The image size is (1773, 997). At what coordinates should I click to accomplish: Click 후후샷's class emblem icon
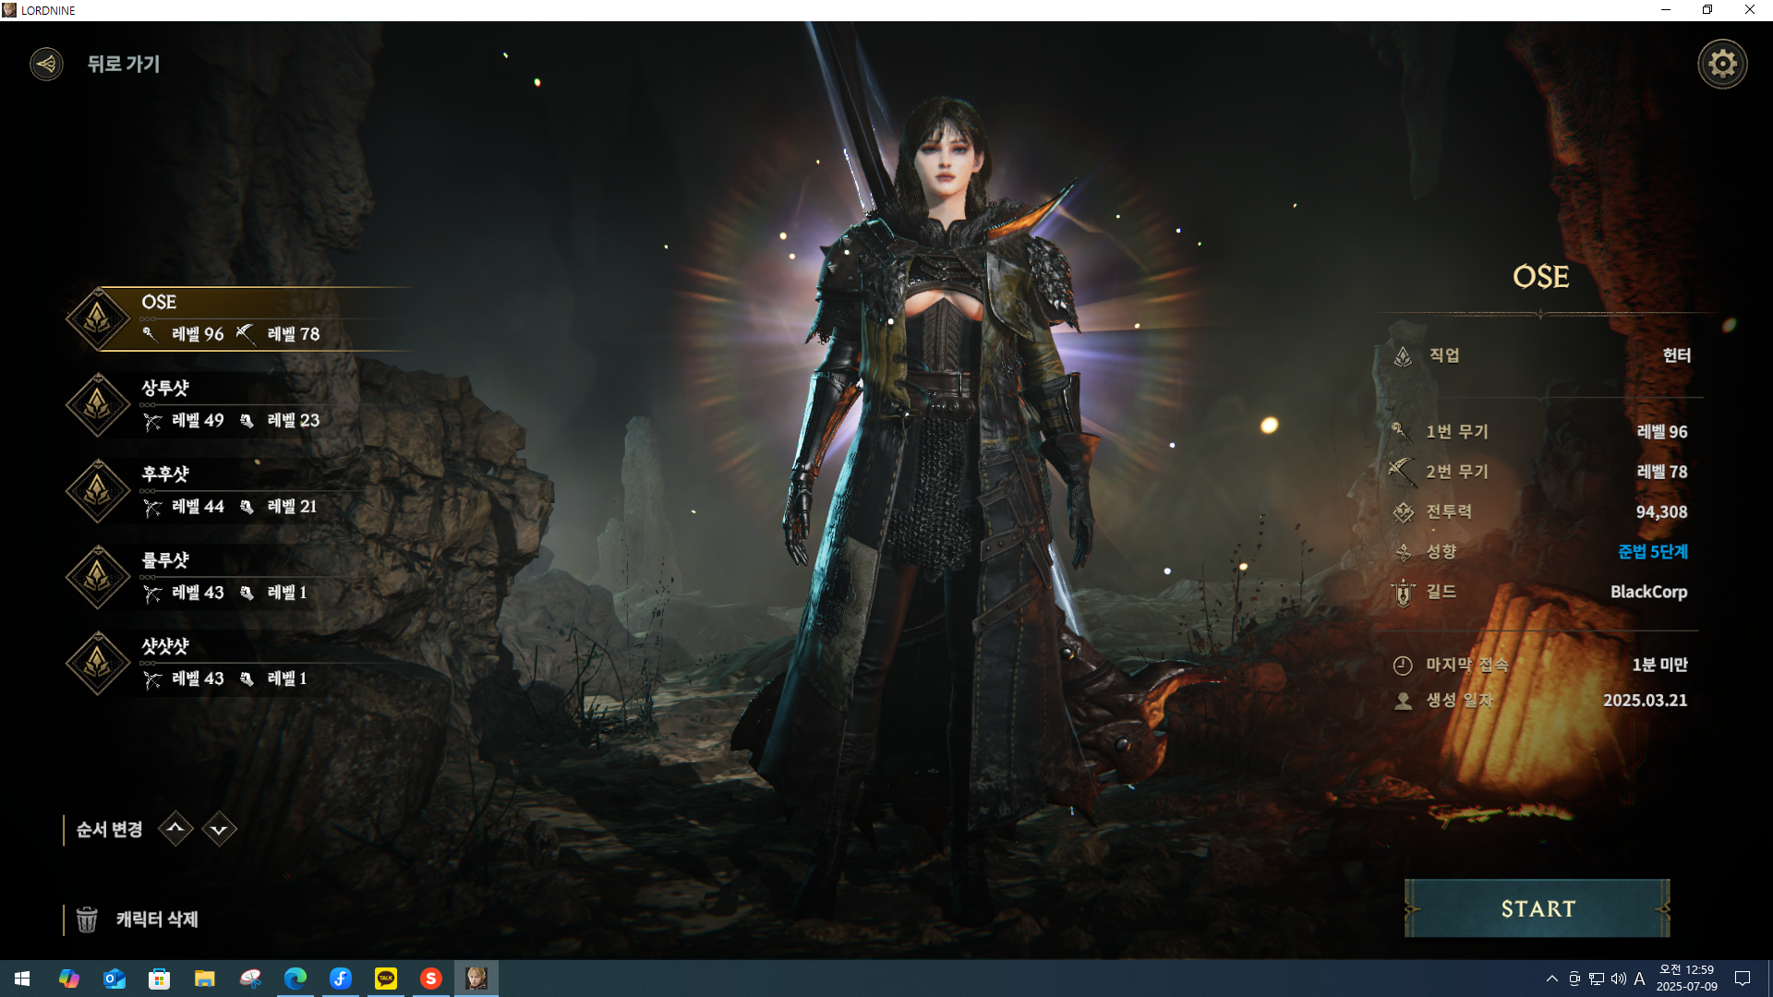[x=97, y=491]
